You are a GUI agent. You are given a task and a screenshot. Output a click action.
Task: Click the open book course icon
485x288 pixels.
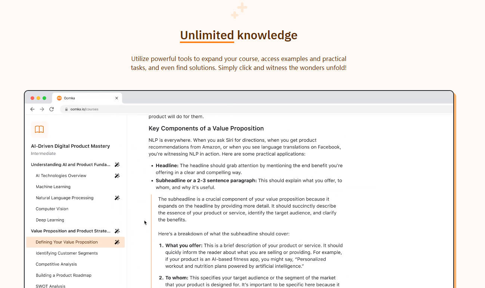(x=39, y=129)
